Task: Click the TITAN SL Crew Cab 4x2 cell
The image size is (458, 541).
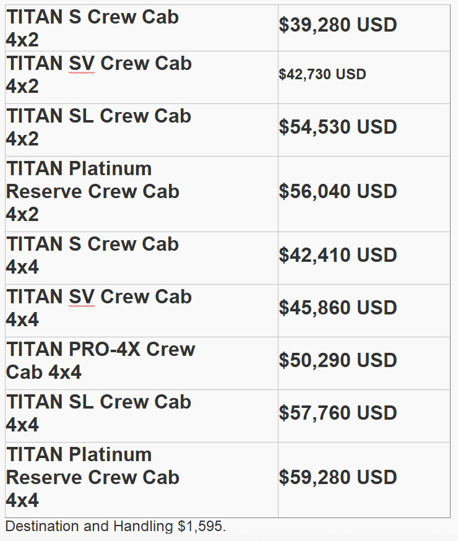Action: point(99,128)
